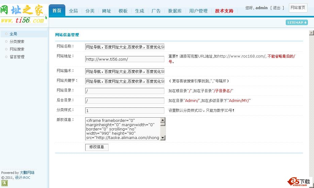This screenshot has height=188, width=314.
Task: Open 分类搜索 in the sidebar
Action: click(x=17, y=41)
